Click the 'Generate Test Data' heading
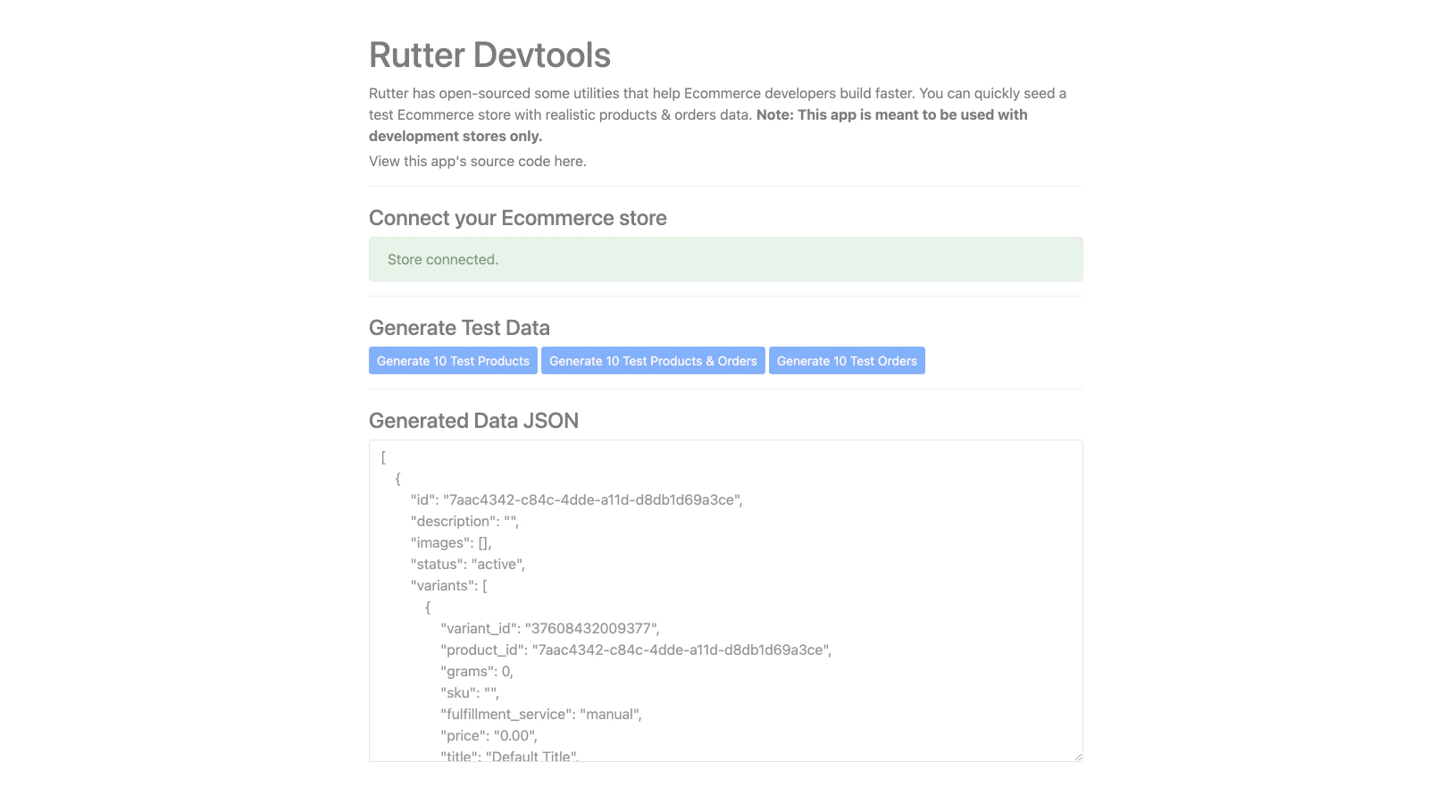The height and width of the screenshot is (804, 1429). (x=459, y=328)
